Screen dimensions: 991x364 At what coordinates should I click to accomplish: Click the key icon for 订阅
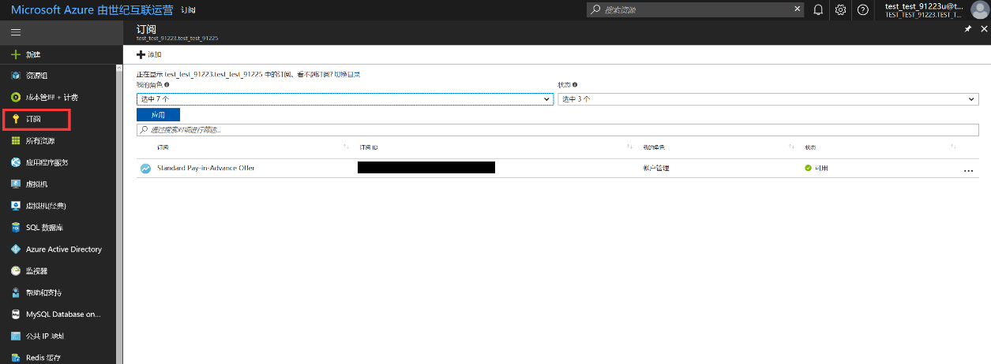pyautogui.click(x=16, y=119)
